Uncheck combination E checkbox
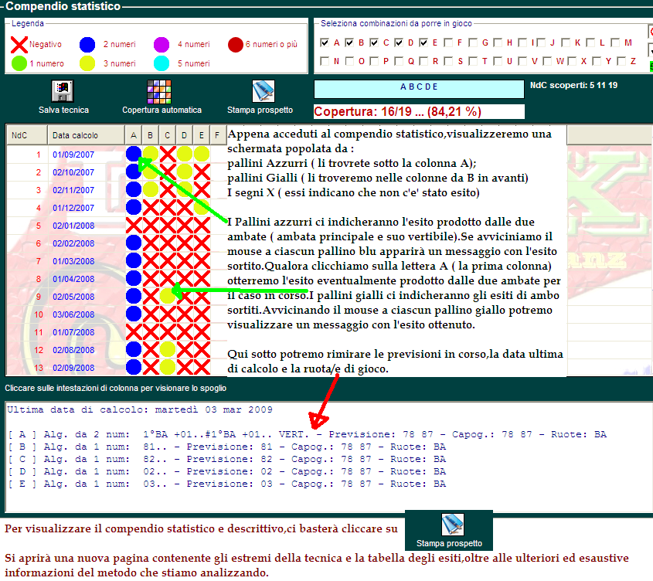The width and height of the screenshot is (653, 581). (423, 42)
